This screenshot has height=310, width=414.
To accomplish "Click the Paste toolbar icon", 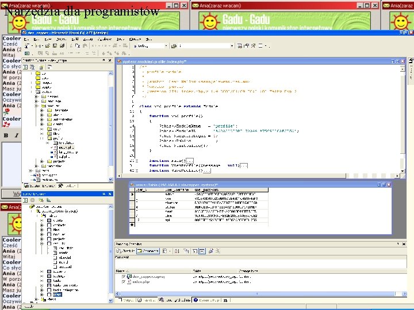I will 85,46.
